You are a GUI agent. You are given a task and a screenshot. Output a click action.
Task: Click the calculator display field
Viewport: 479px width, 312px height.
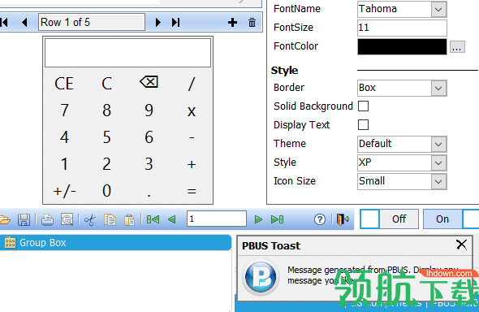[127, 53]
